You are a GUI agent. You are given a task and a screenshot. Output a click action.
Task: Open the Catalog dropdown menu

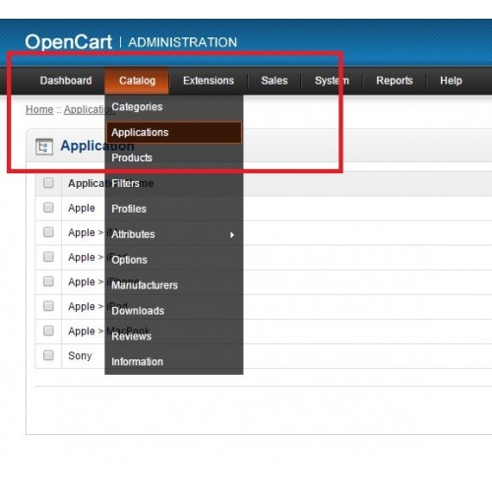click(x=137, y=81)
